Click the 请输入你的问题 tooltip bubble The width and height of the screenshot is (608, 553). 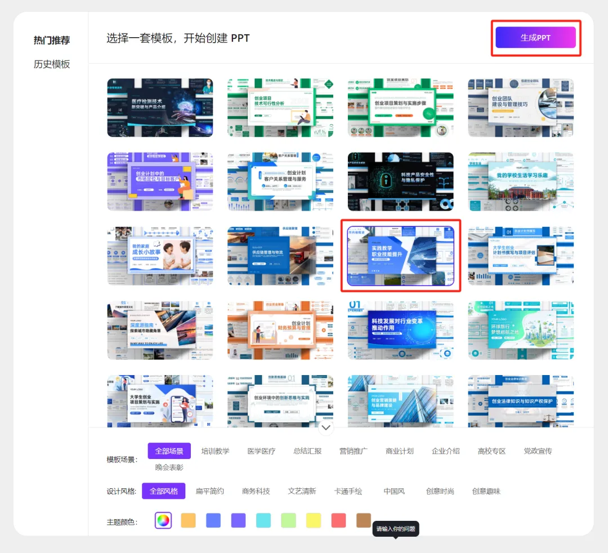coord(396,529)
